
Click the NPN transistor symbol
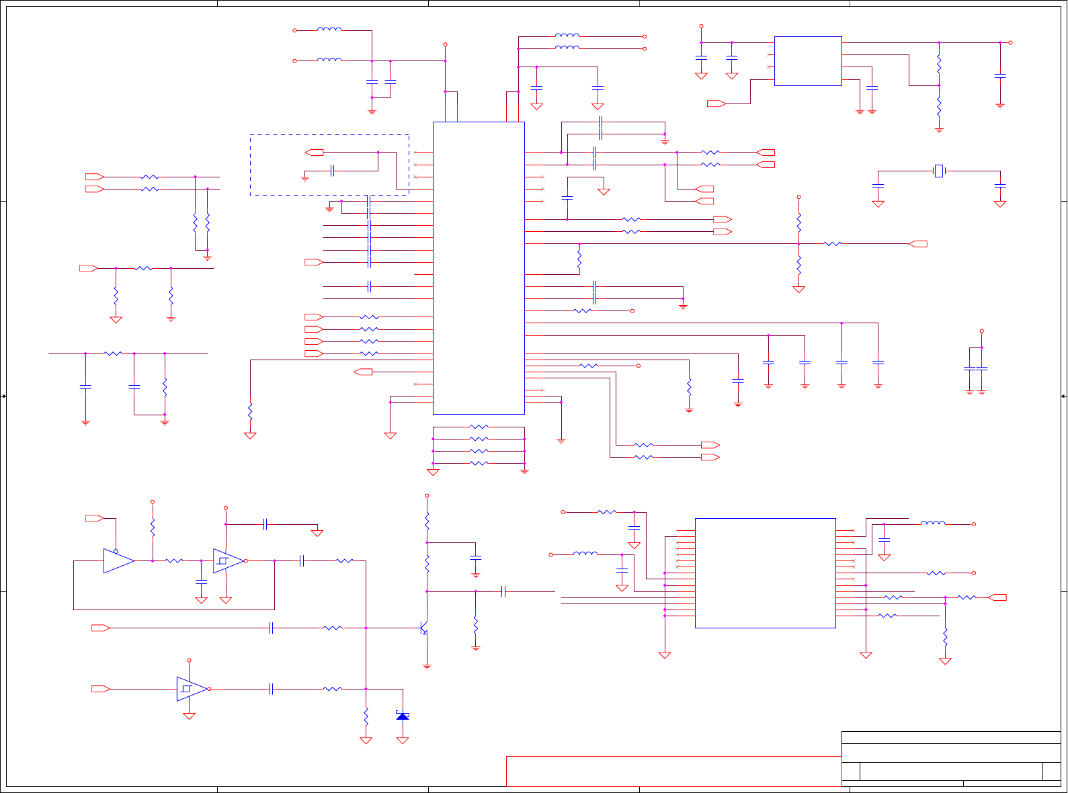424,628
